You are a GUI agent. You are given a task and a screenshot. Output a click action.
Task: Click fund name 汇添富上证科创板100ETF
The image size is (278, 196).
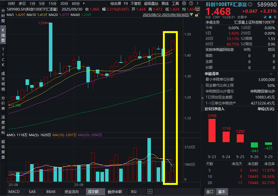click(254, 22)
